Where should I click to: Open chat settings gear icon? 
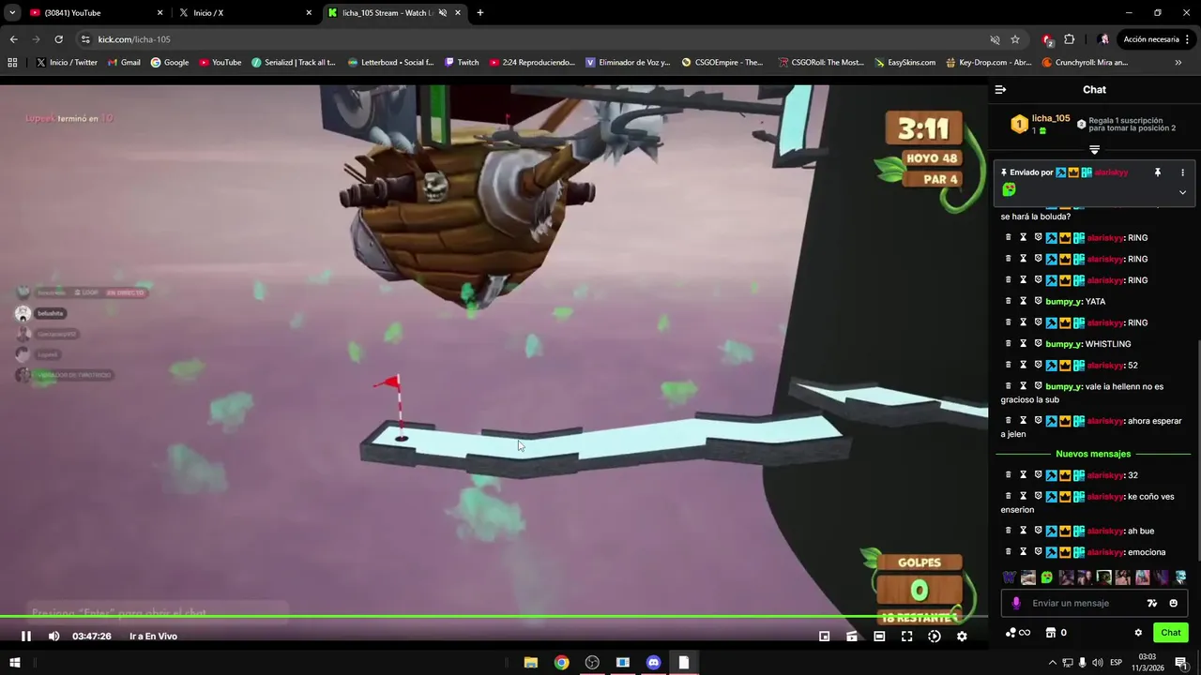tap(1138, 633)
